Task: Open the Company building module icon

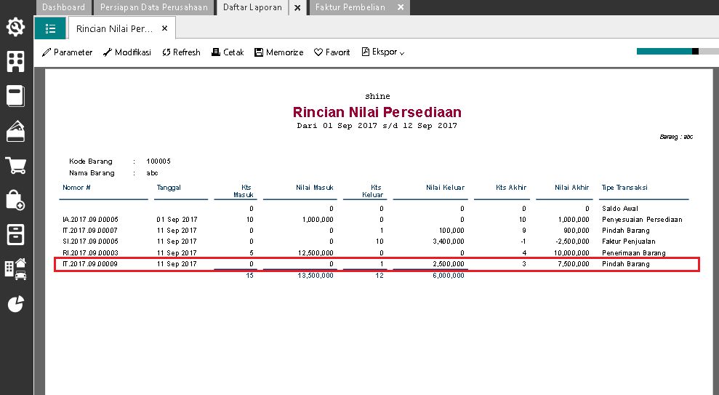Action: (x=15, y=61)
